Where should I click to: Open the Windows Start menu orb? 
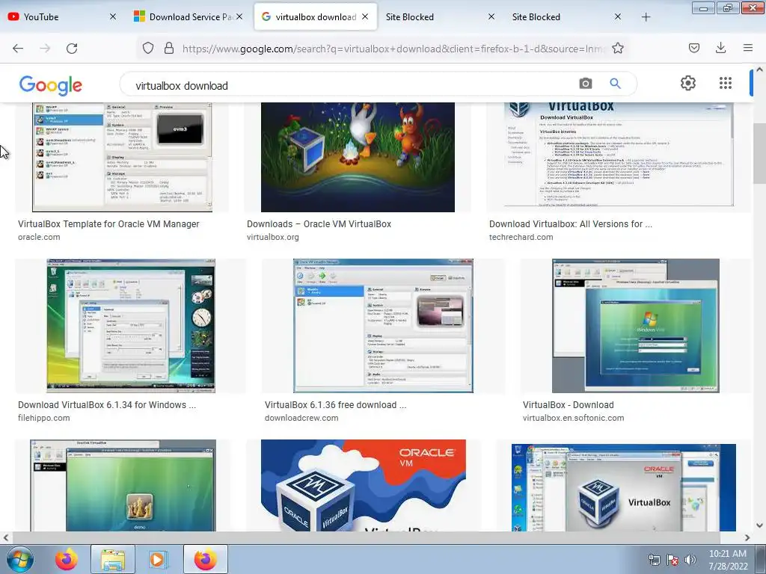point(20,559)
